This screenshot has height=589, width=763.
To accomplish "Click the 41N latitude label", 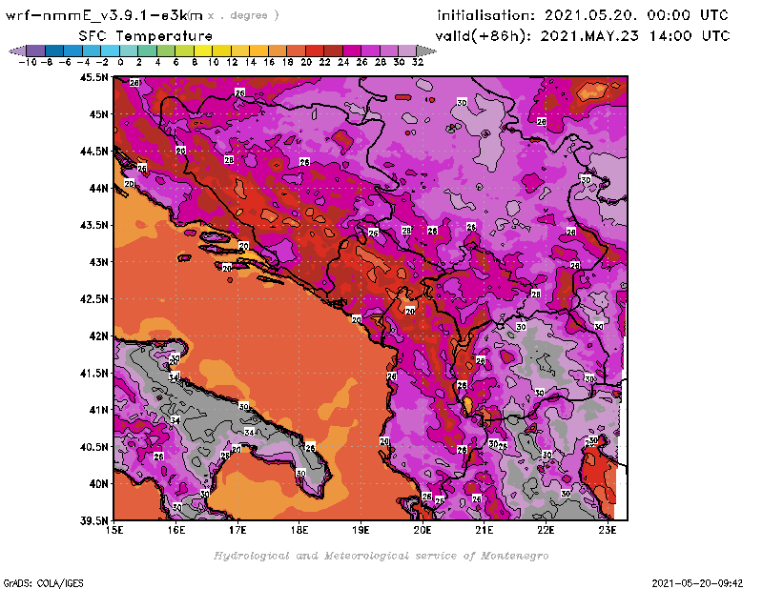I will coord(98,410).
